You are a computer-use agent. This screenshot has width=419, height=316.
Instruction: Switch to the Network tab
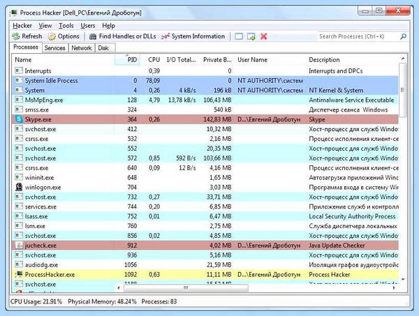click(x=82, y=48)
